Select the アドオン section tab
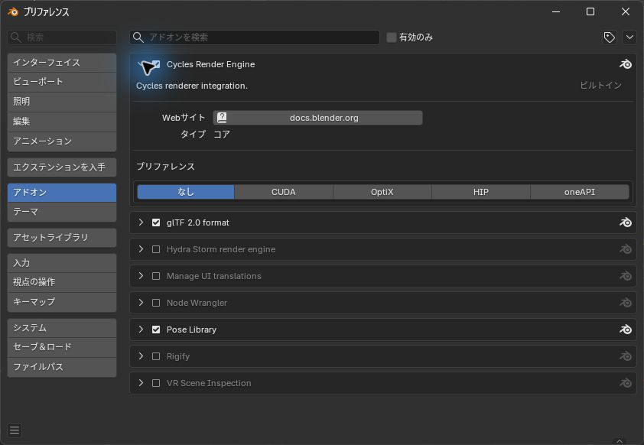Screen dimensions: 644x445 (x=62, y=193)
